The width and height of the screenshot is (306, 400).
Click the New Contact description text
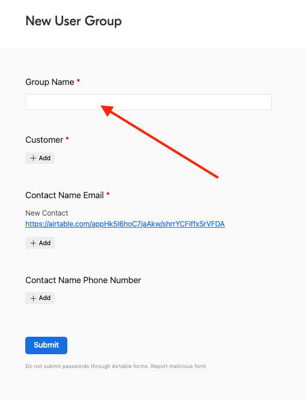47,213
